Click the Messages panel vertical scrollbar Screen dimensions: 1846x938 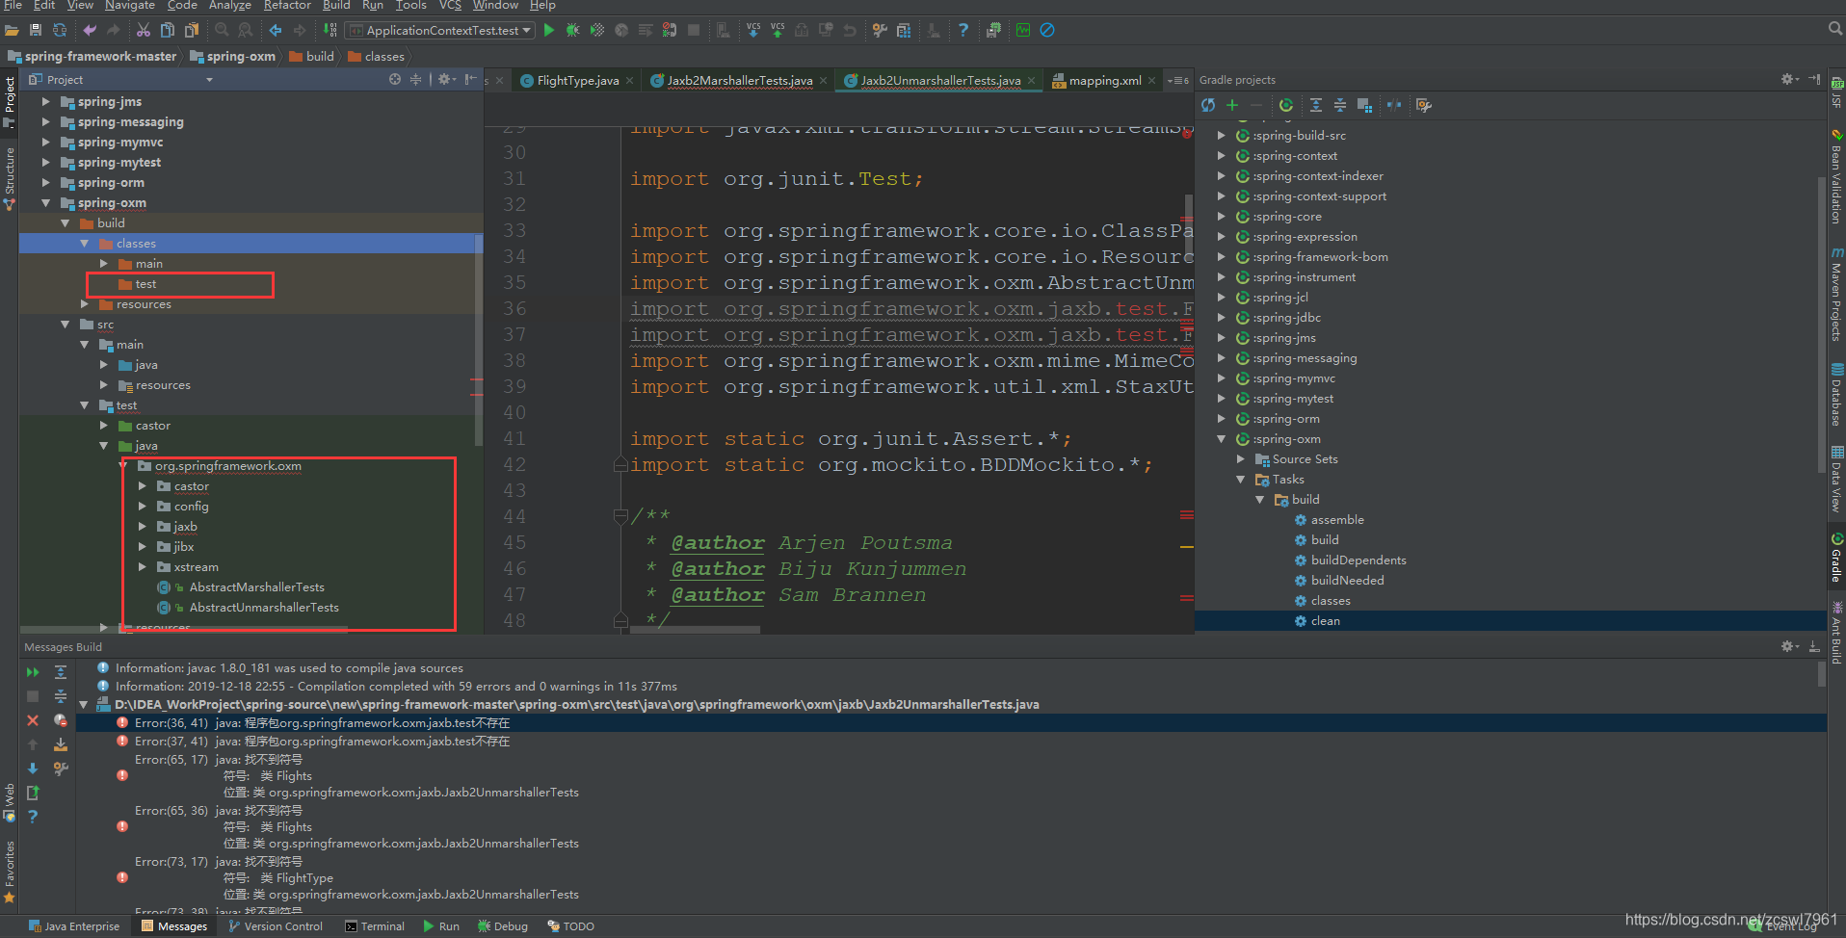point(1821,673)
